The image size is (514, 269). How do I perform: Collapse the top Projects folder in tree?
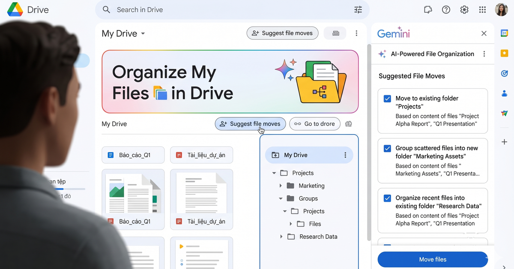point(274,173)
